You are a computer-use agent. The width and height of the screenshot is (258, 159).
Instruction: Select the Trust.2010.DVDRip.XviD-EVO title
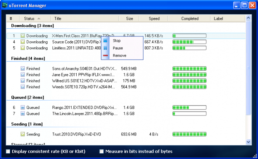point(77,134)
